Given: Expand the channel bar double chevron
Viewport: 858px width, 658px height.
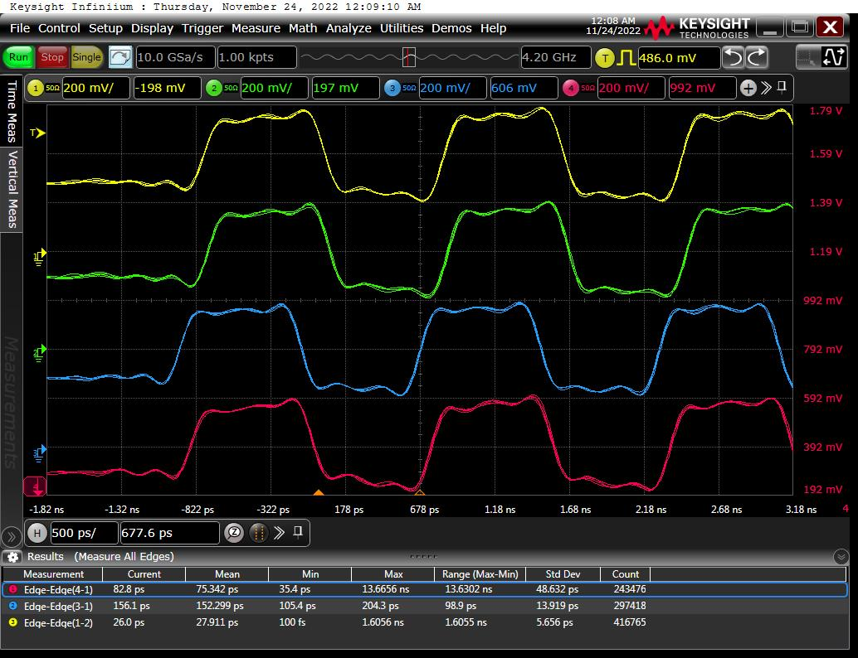Looking at the screenshot, I should (x=766, y=88).
